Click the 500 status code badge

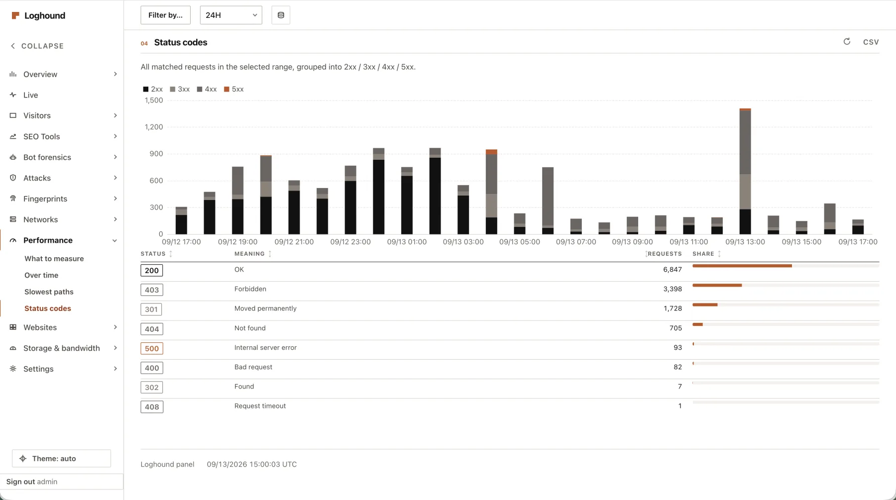(x=152, y=348)
